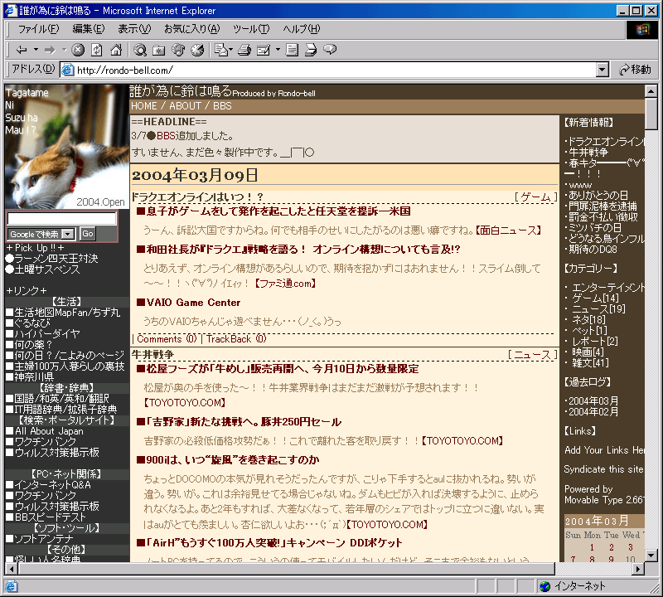The height and width of the screenshot is (597, 663).
Task: Go to Home page via house icon
Action: (116, 50)
